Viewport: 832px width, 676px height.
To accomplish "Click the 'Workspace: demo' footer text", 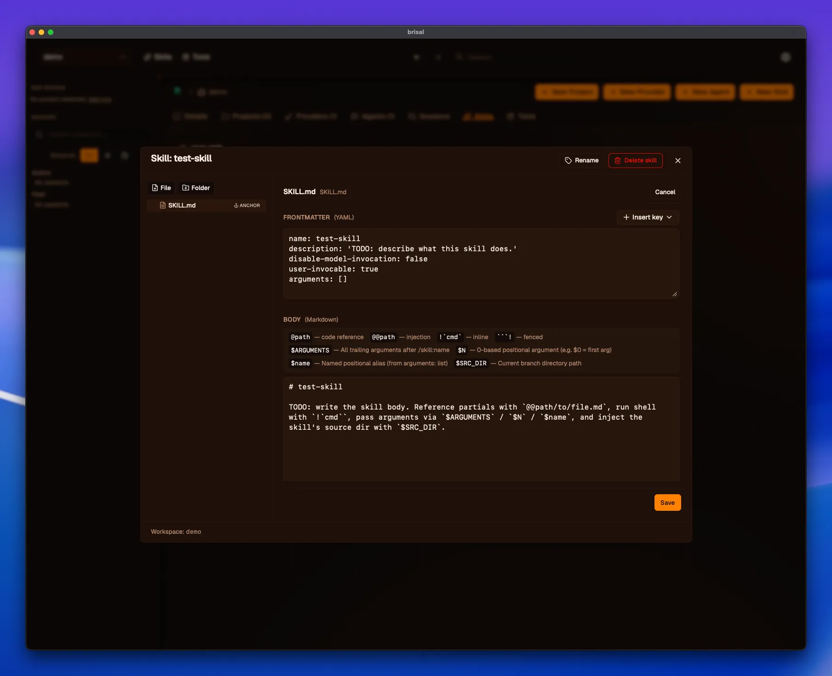I will click(x=176, y=532).
